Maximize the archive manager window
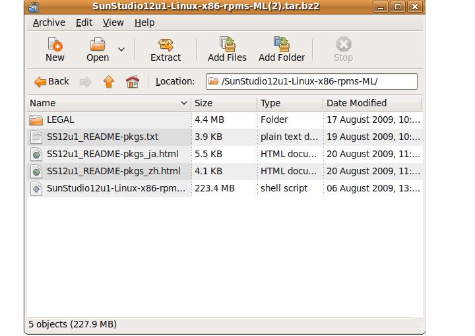Viewport: 475px width, 336px height. coord(398,7)
